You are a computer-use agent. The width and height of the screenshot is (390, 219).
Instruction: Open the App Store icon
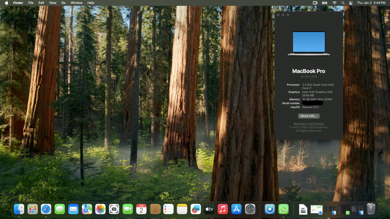tap(237, 209)
